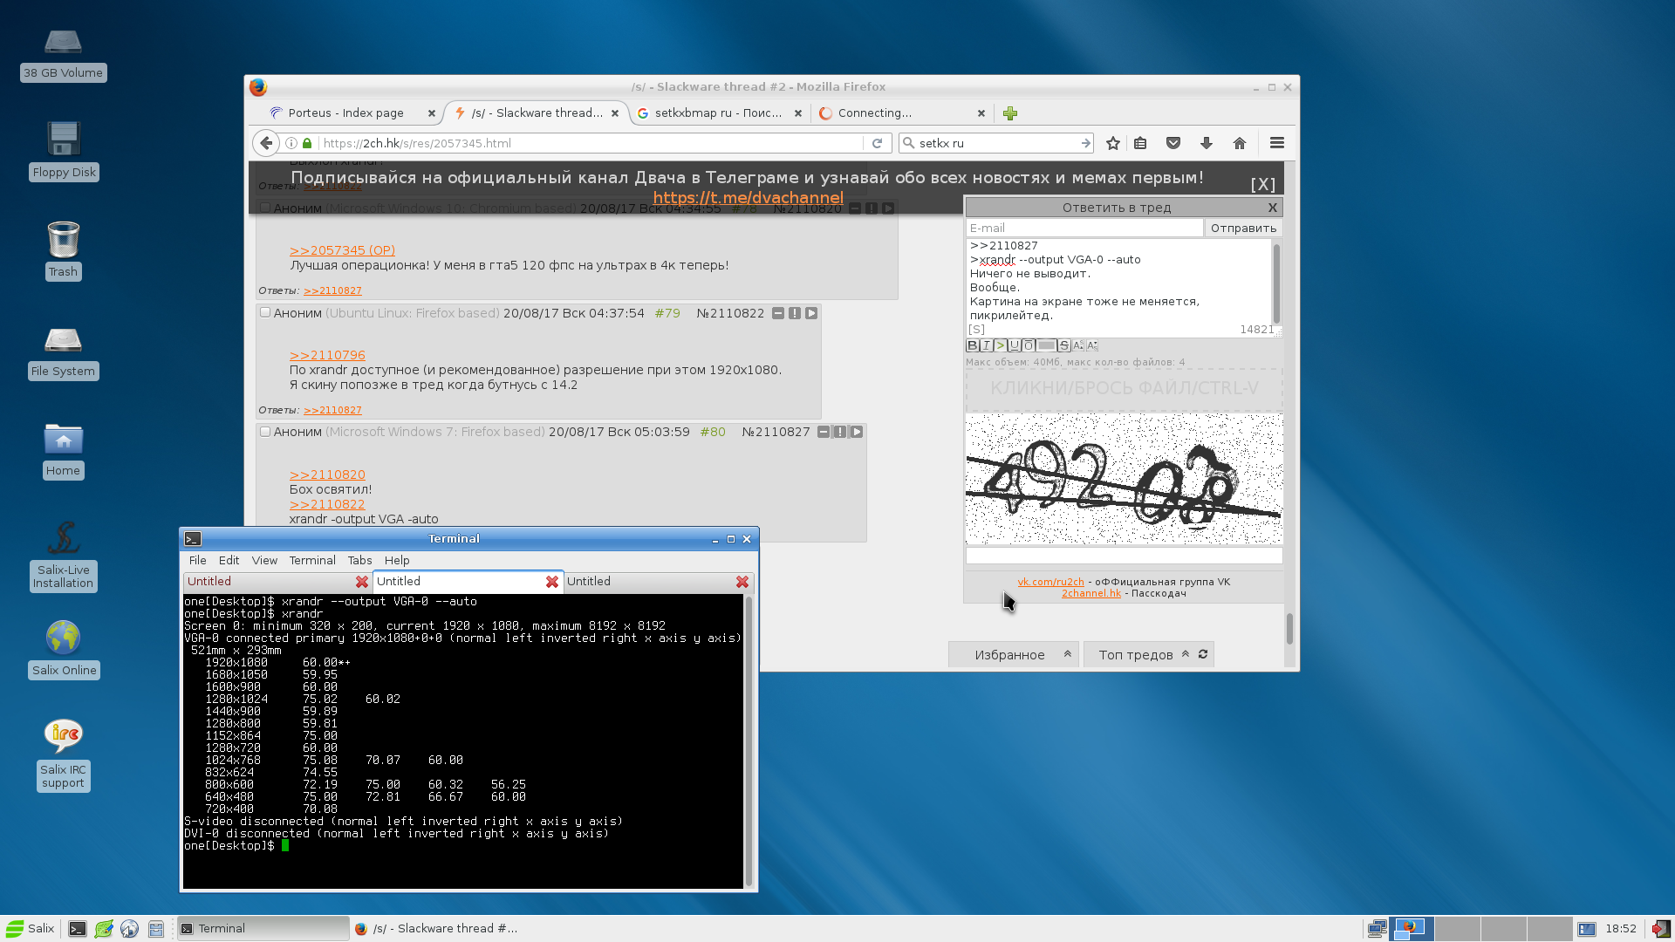Click the Отправить button
Screen dimensions: 1675x942
(x=1243, y=228)
